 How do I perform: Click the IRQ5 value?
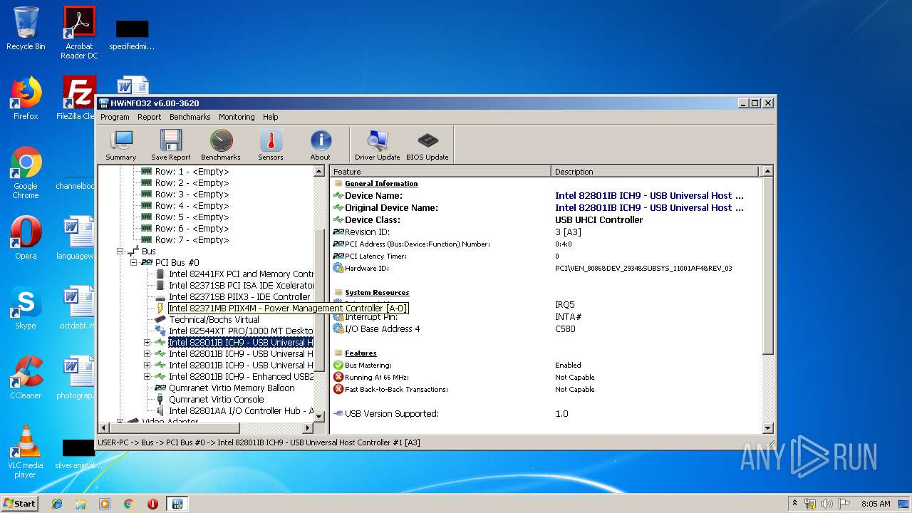[565, 305]
